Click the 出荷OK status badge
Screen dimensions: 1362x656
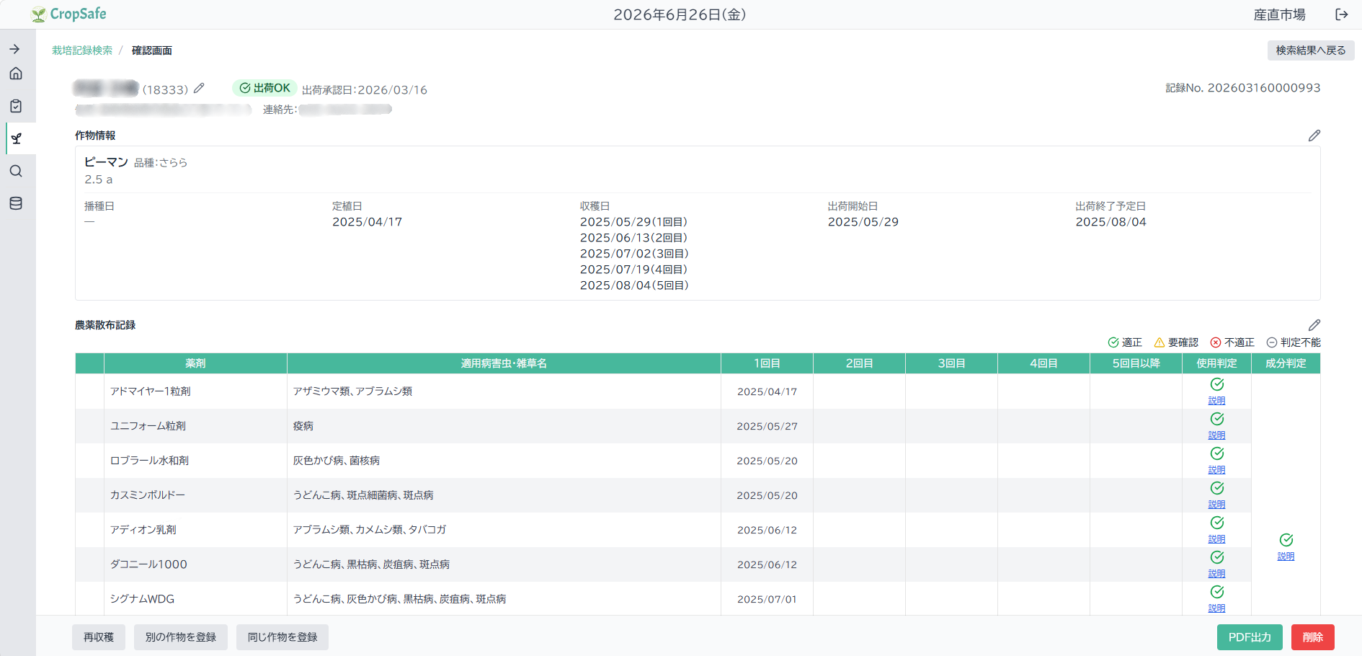[264, 88]
